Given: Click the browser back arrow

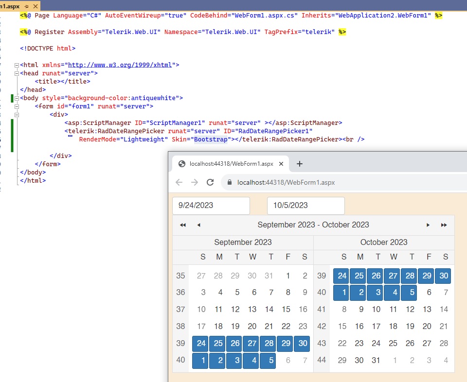Looking at the screenshot, I should point(179,182).
